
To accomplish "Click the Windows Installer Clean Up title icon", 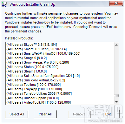I will (4, 4).
